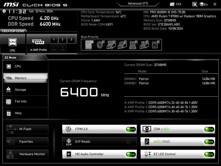Click the Creator Genie CPU chip icon

point(12,42)
